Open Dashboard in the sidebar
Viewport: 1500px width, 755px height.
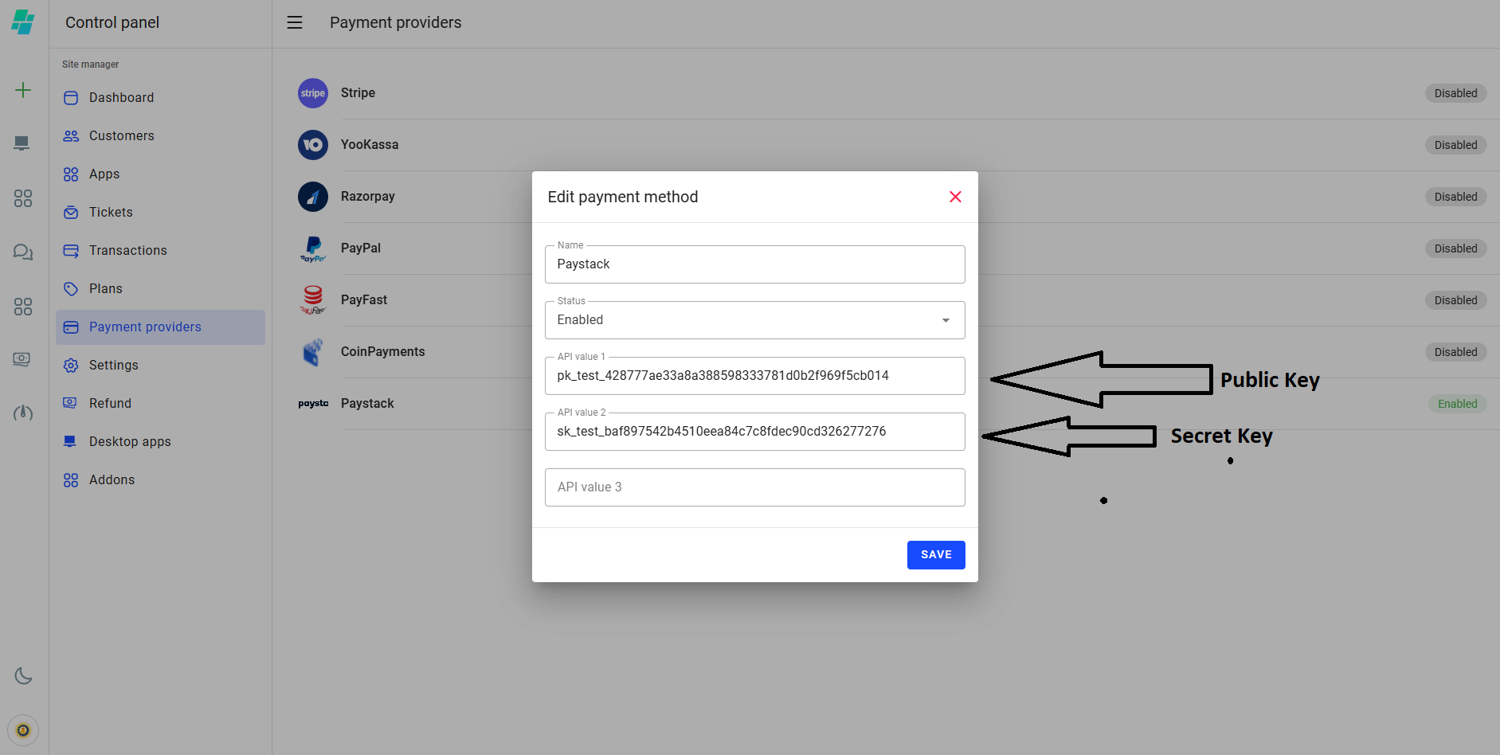(121, 98)
